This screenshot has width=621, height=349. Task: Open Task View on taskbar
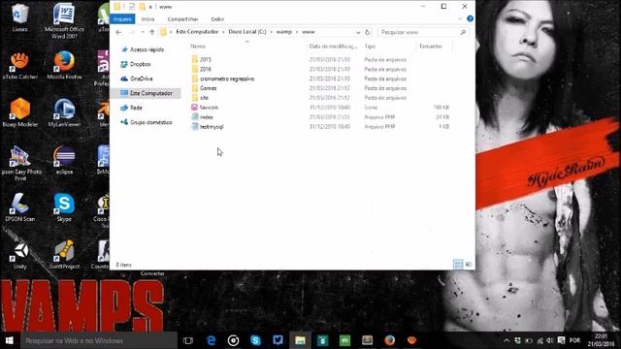click(188, 340)
